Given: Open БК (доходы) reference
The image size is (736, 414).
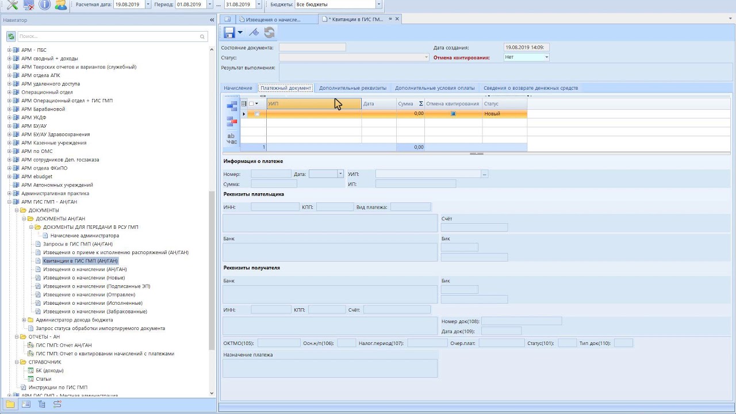Looking at the screenshot, I should [49, 370].
